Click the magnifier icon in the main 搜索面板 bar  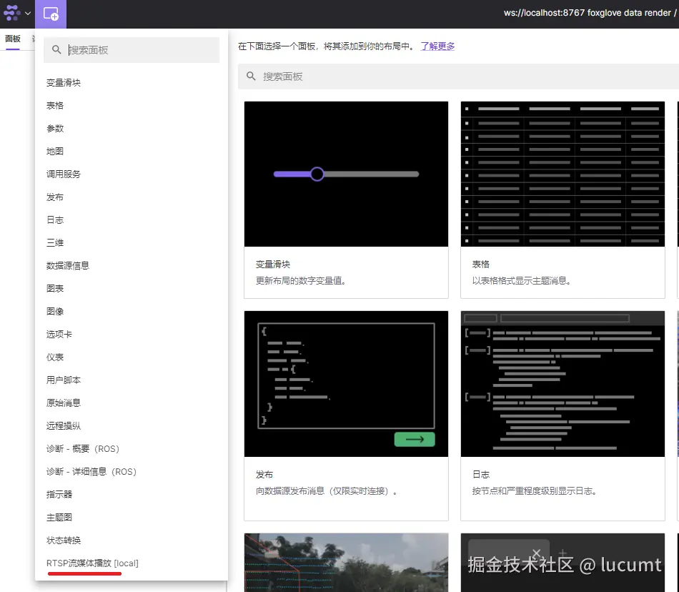coord(252,76)
